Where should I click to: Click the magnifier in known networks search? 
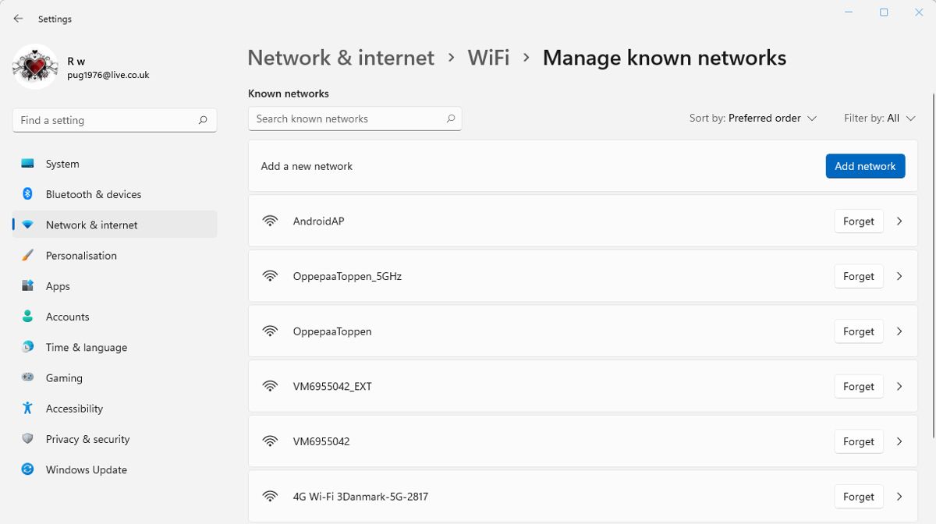[450, 118]
